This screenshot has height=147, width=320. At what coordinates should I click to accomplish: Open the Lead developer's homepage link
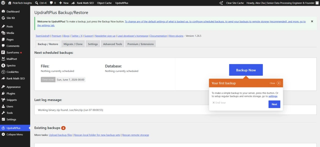pyautogui.click(x=133, y=36)
